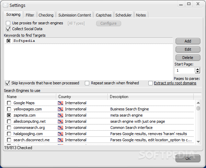Open the Captchas tab
Screen dimensions: 206x168
(x=104, y=15)
